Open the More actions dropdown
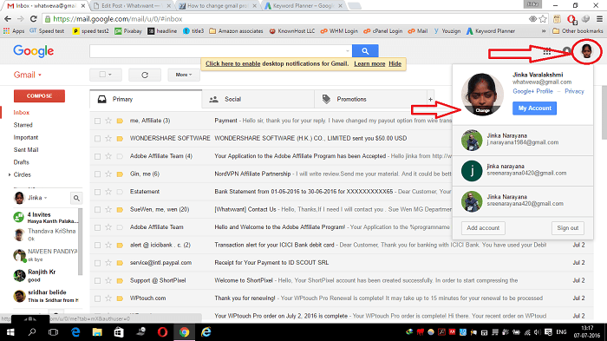Image resolution: width=607 pixels, height=341 pixels. click(x=184, y=75)
